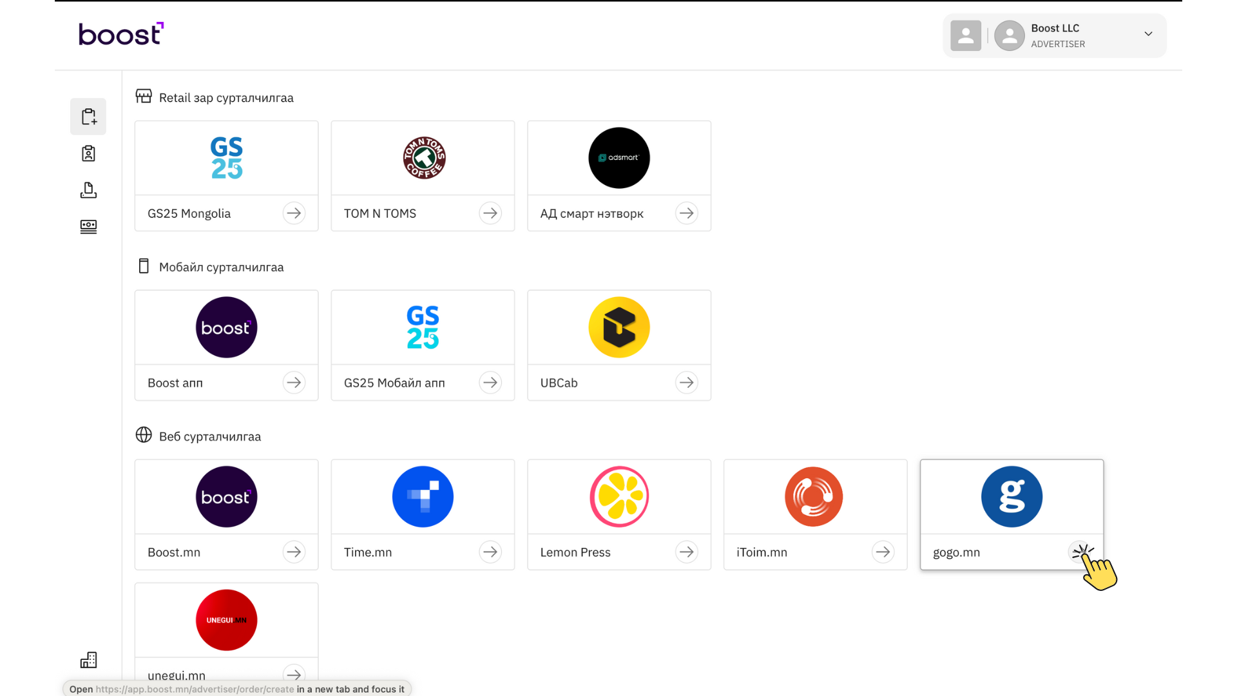Click the square user avatar in header
Viewport: 1237px width, 696px height.
(x=965, y=35)
